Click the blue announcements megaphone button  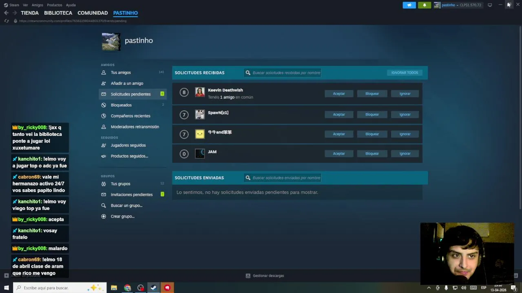[409, 5]
